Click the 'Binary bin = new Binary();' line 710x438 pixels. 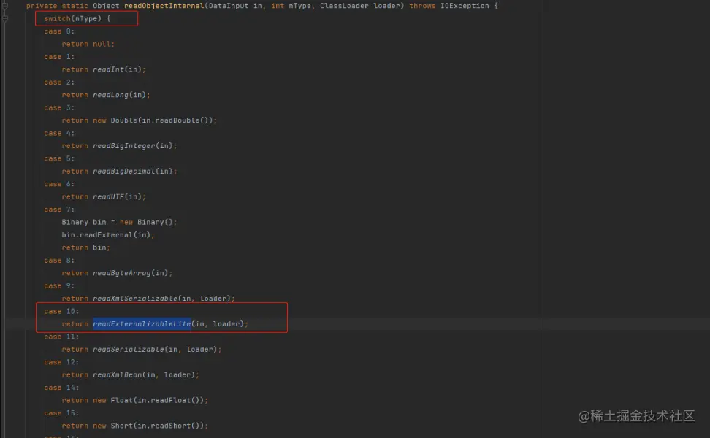[x=120, y=222]
